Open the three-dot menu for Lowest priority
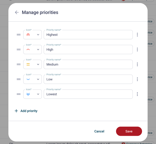This screenshot has width=156, height=144. pyautogui.click(x=137, y=94)
